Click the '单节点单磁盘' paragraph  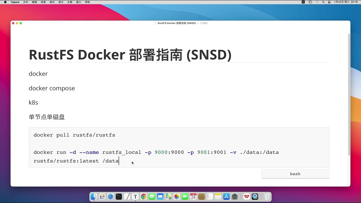click(47, 117)
